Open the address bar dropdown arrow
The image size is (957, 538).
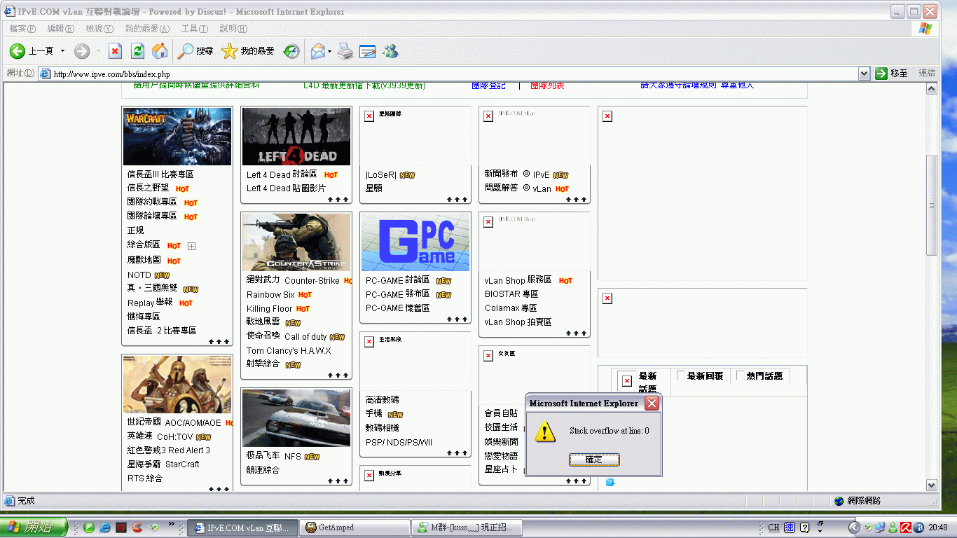[864, 74]
